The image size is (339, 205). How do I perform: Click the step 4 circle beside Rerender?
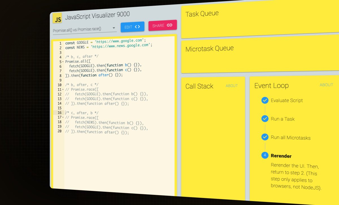(265, 155)
